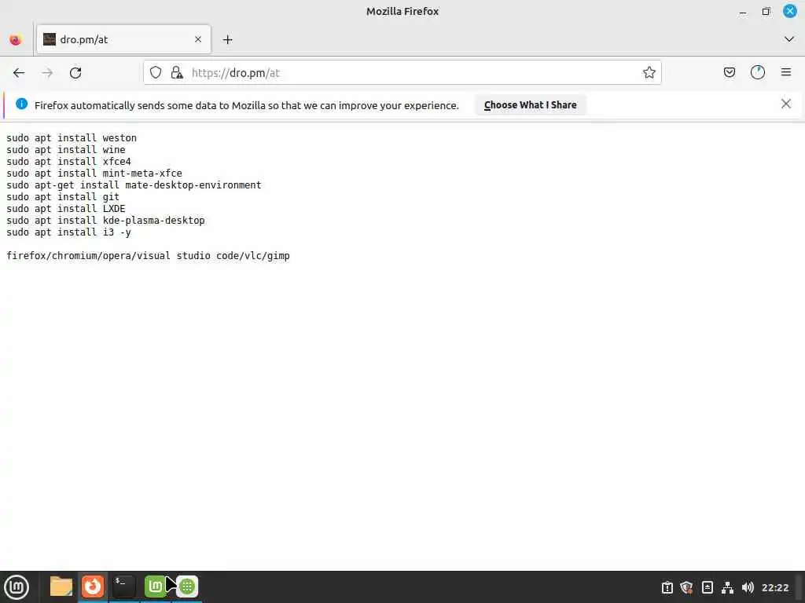The width and height of the screenshot is (805, 603).
Task: Dismiss the Mozilla data notification bar
Action: tap(786, 104)
